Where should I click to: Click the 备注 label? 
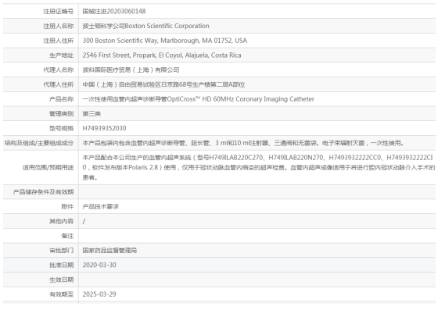(67, 236)
